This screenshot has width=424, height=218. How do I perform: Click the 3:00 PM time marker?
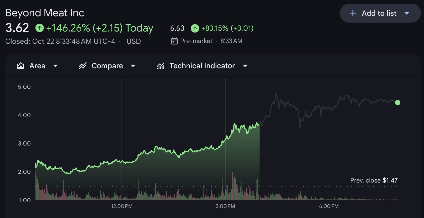225,206
